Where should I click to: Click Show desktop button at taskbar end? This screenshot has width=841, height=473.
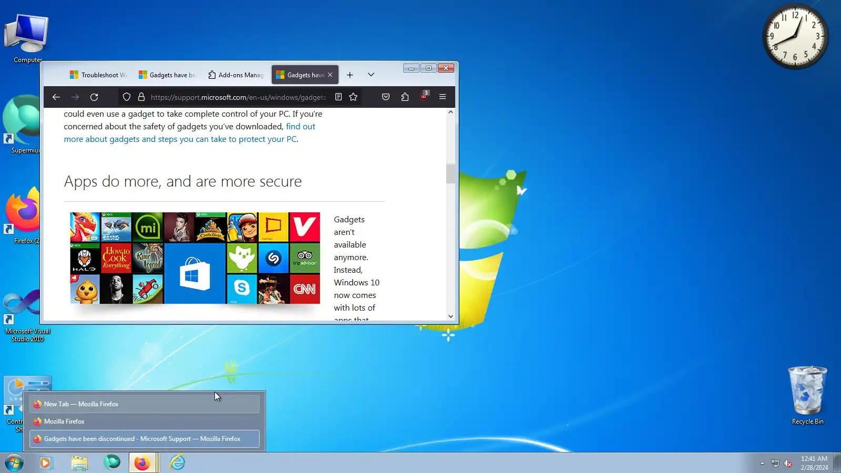pos(837,463)
